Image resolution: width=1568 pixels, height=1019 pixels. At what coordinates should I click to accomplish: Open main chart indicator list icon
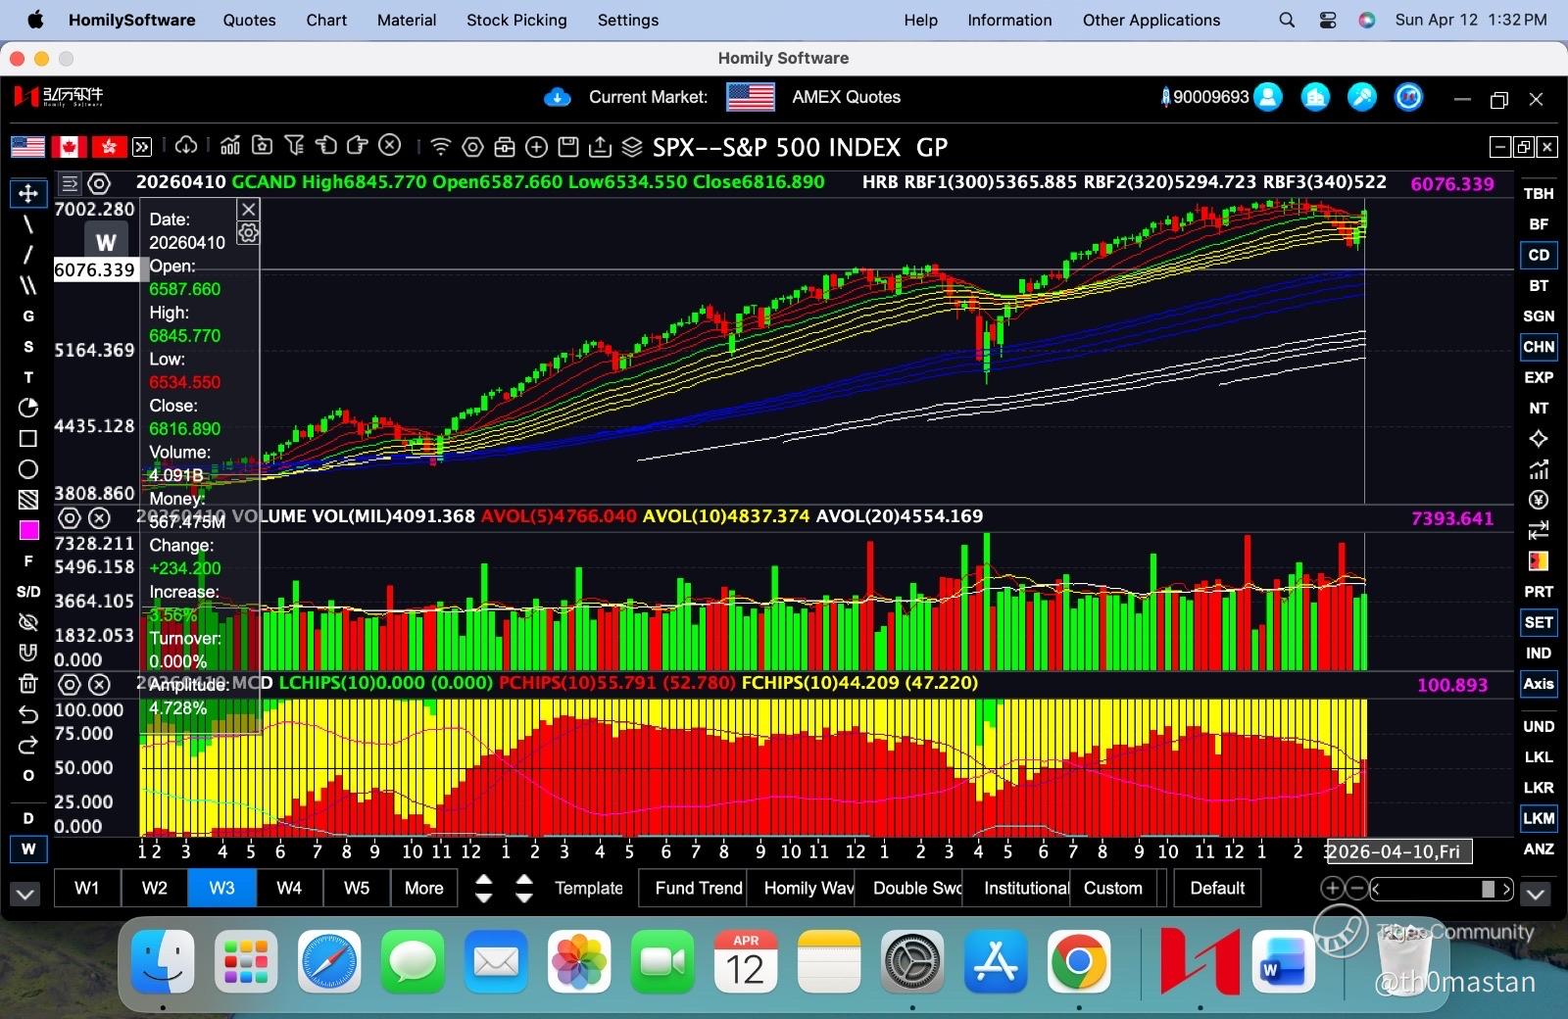[70, 183]
